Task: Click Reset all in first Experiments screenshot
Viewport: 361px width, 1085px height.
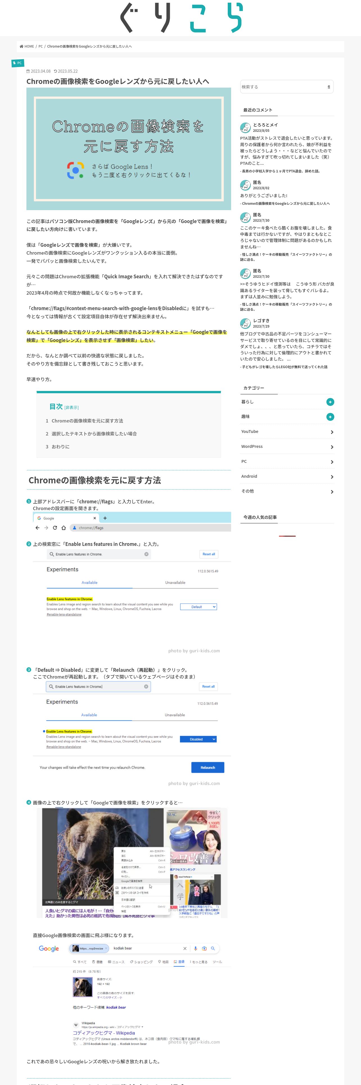Action: click(x=208, y=554)
